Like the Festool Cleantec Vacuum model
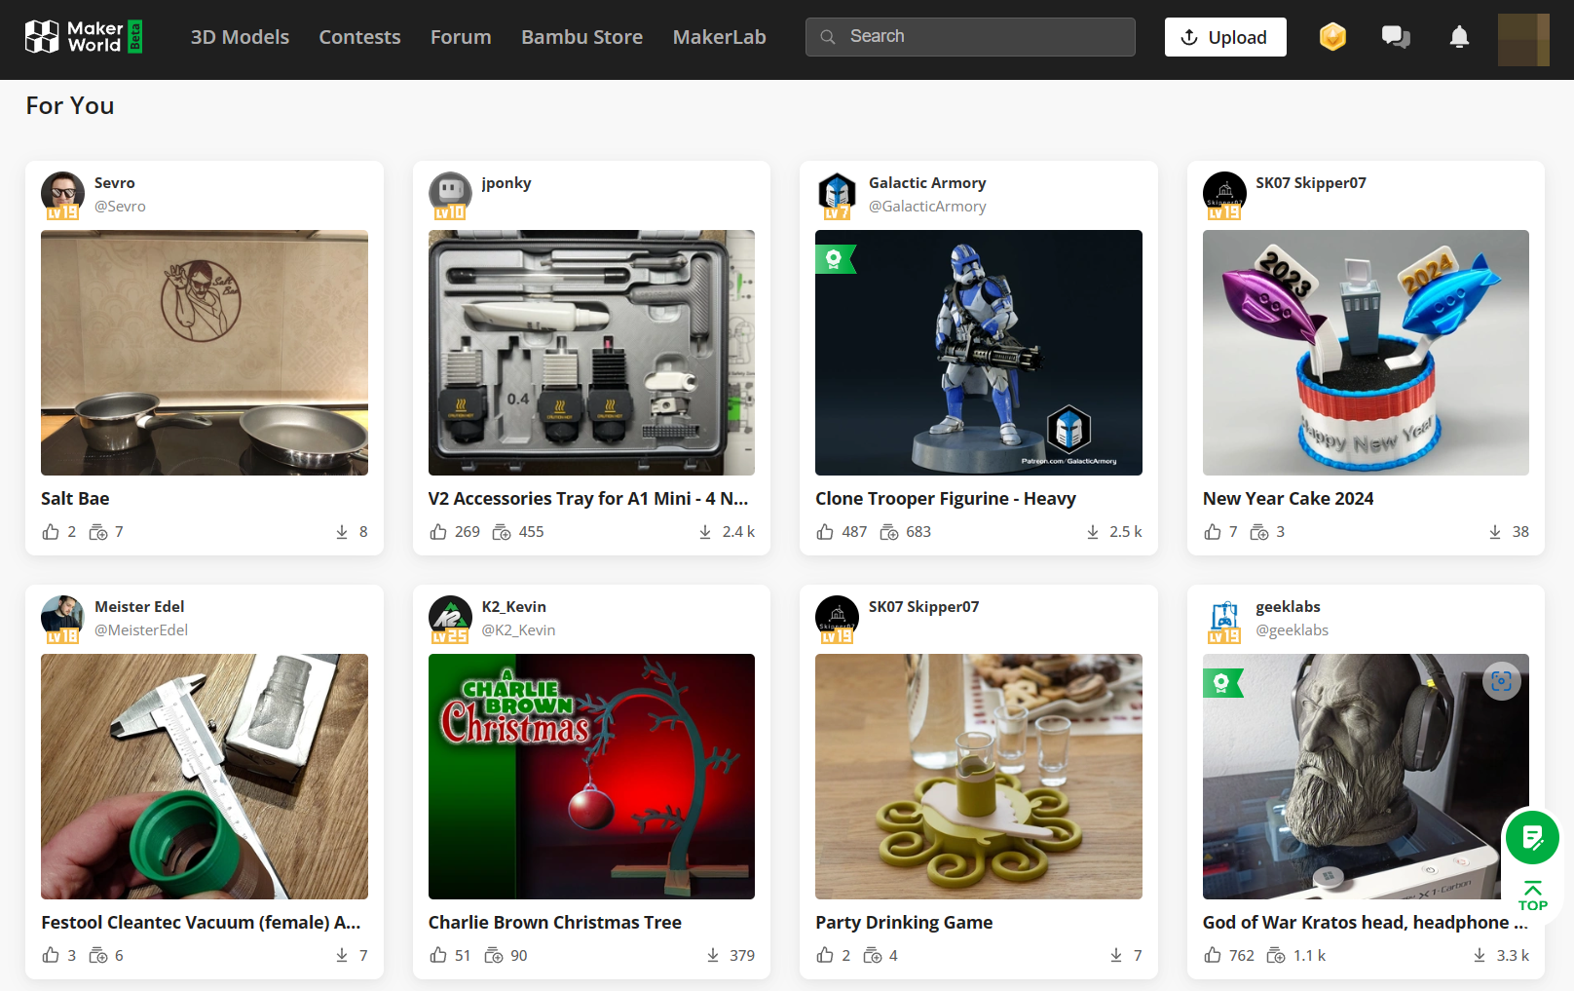Screen dimensions: 1574x991 coord(51,956)
